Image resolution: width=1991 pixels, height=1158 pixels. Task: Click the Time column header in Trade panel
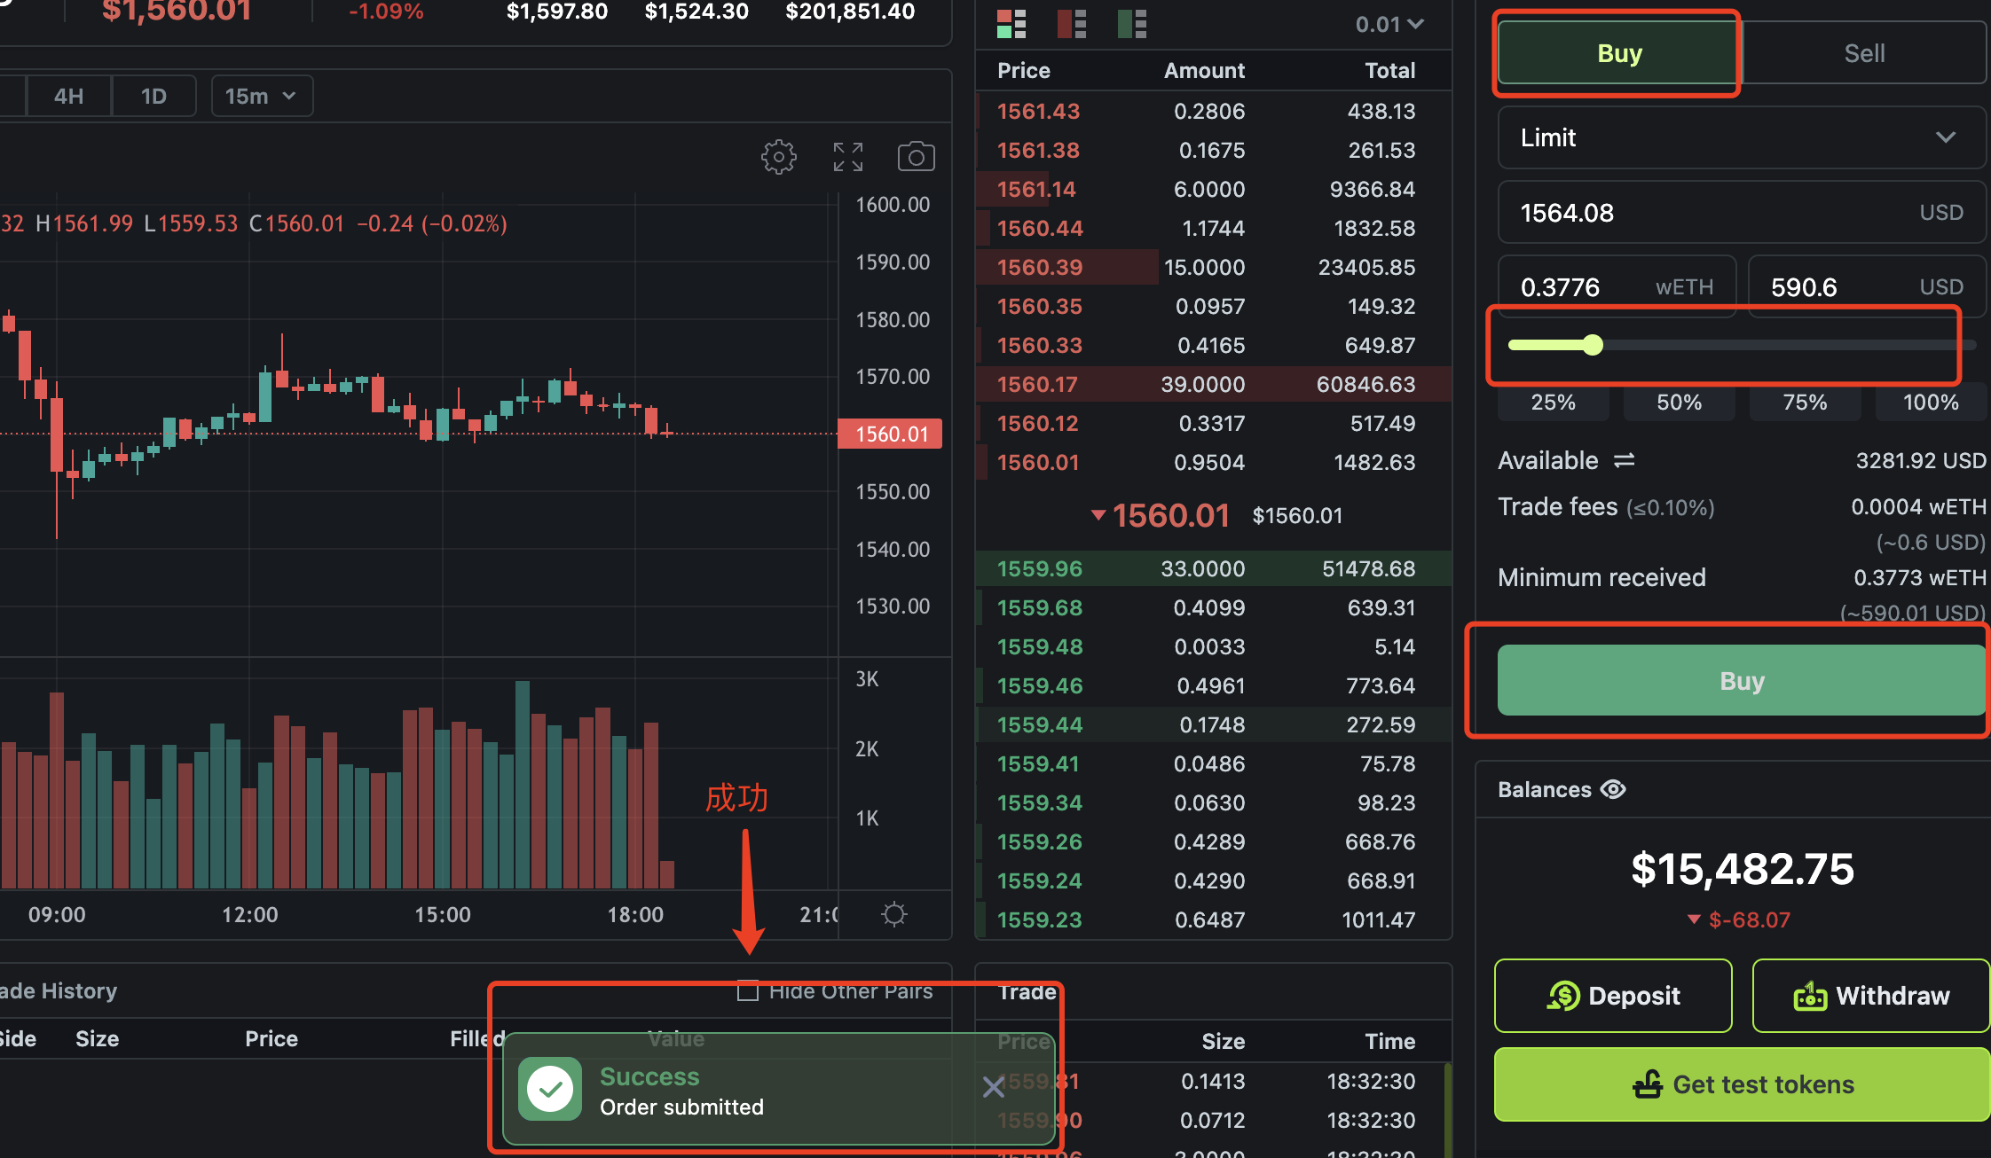1389,1041
